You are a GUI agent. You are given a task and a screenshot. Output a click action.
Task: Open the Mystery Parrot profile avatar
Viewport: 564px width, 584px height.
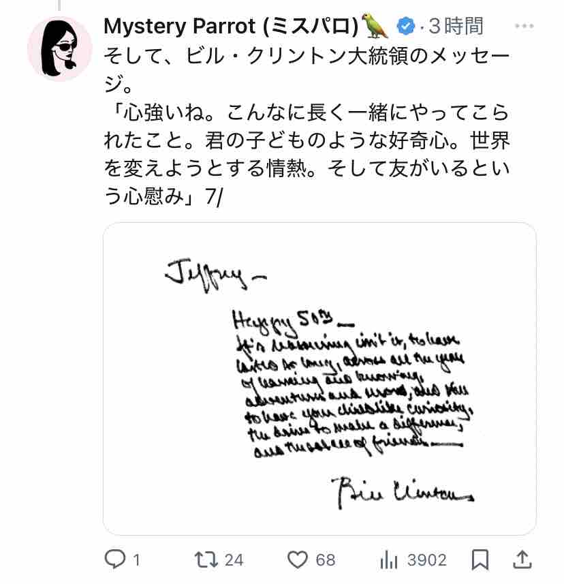tap(59, 49)
